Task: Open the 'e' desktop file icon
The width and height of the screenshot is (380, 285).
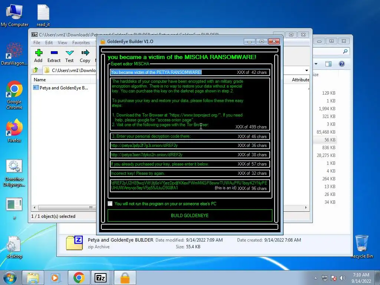Action: [14, 209]
